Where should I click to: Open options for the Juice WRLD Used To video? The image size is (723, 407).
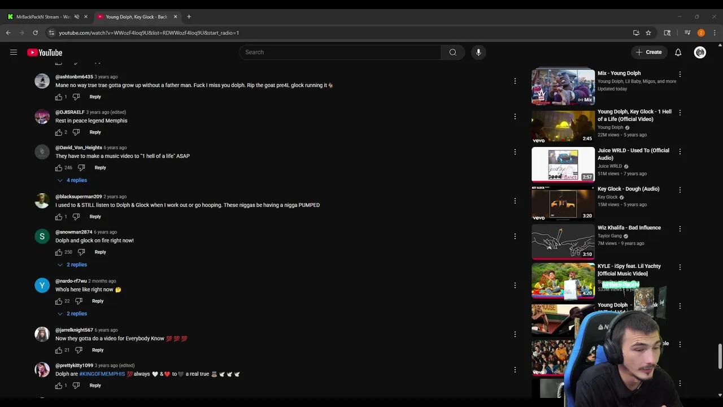coord(680,151)
